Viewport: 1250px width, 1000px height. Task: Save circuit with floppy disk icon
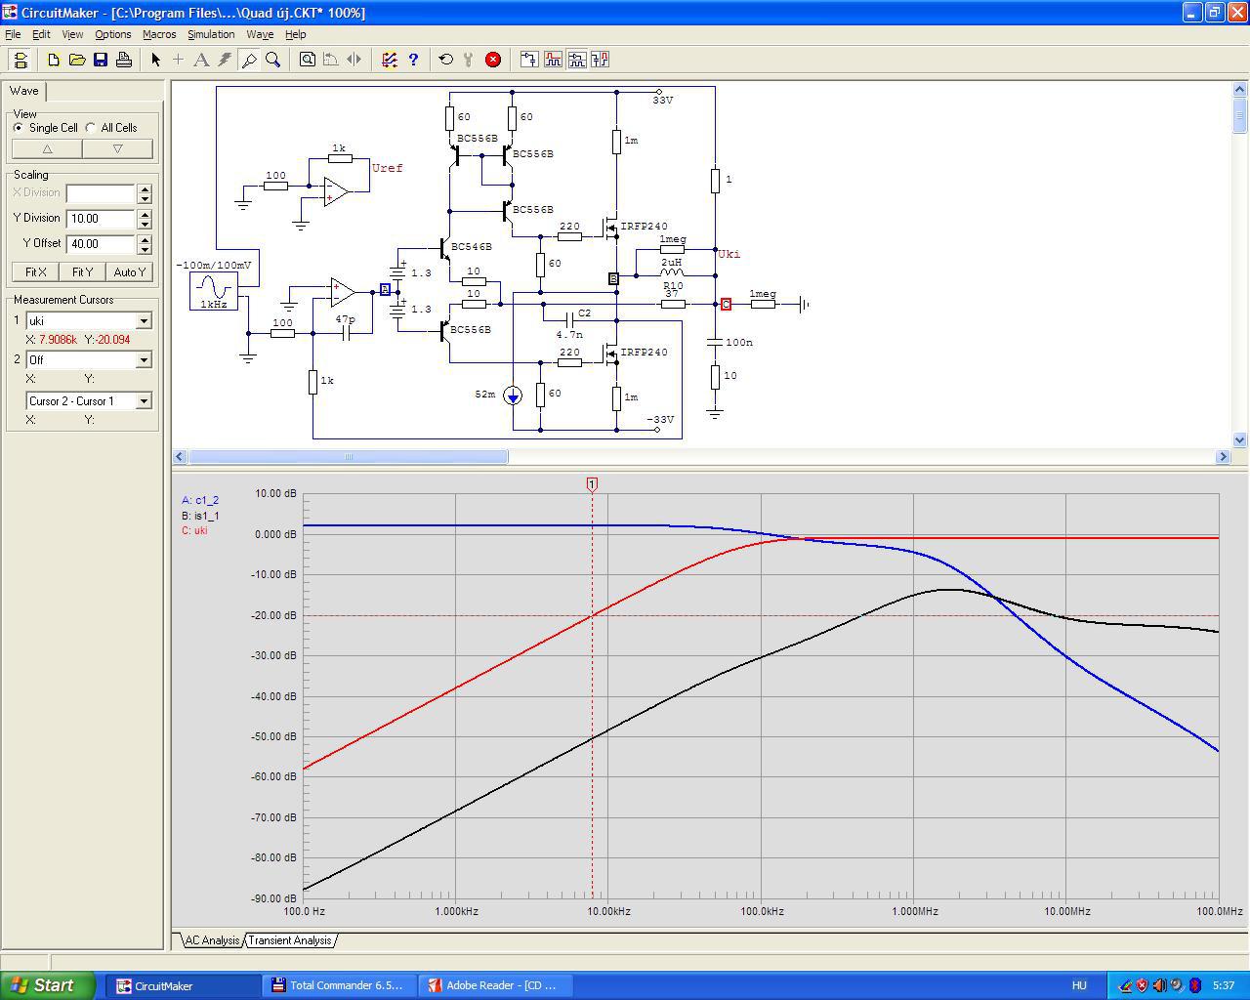(101, 60)
